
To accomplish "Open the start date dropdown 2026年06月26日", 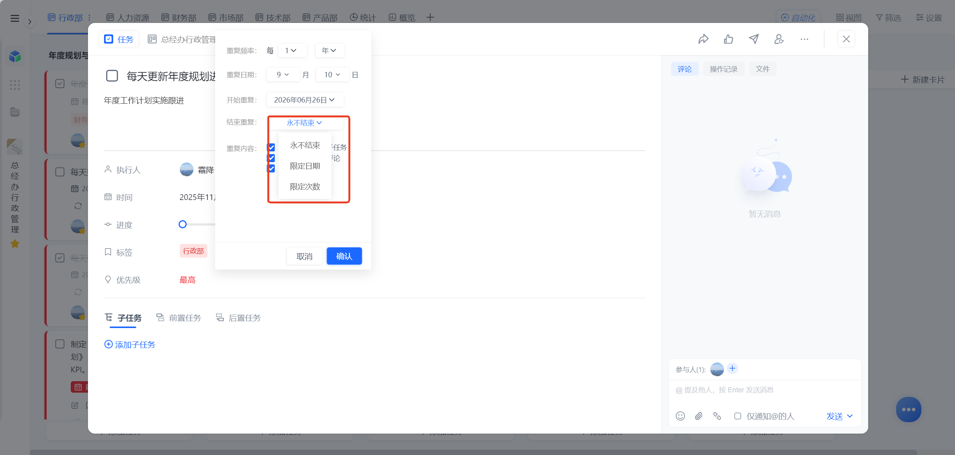I will (305, 100).
